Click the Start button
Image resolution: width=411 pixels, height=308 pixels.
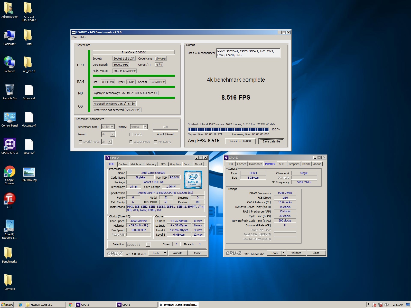point(7,305)
